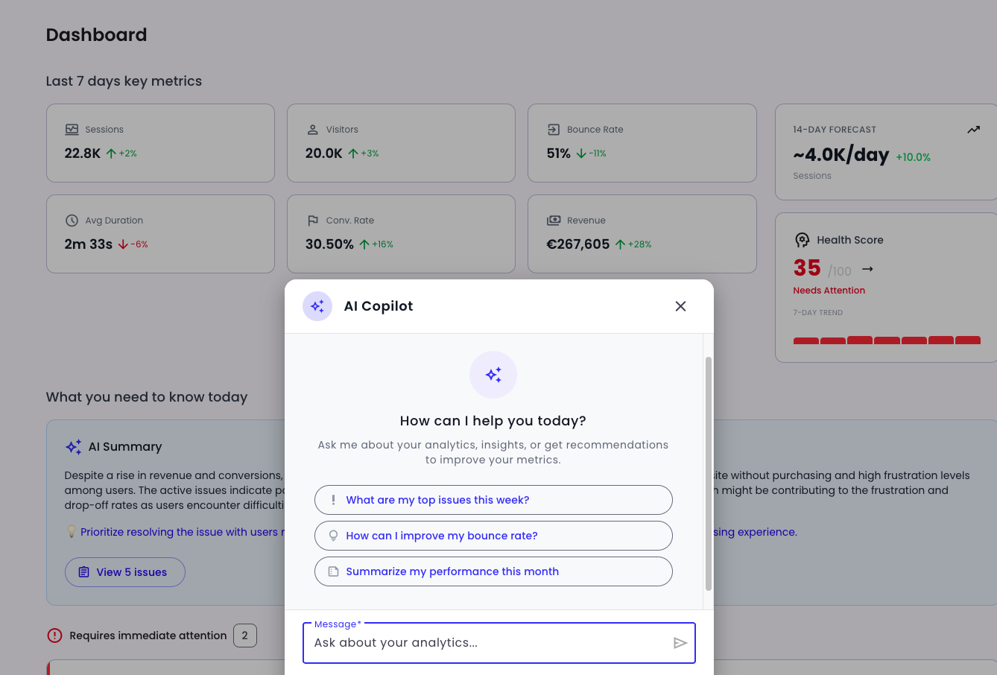Click the clipboard icon in View 5 issues
The width and height of the screenshot is (997, 675).
tap(84, 572)
